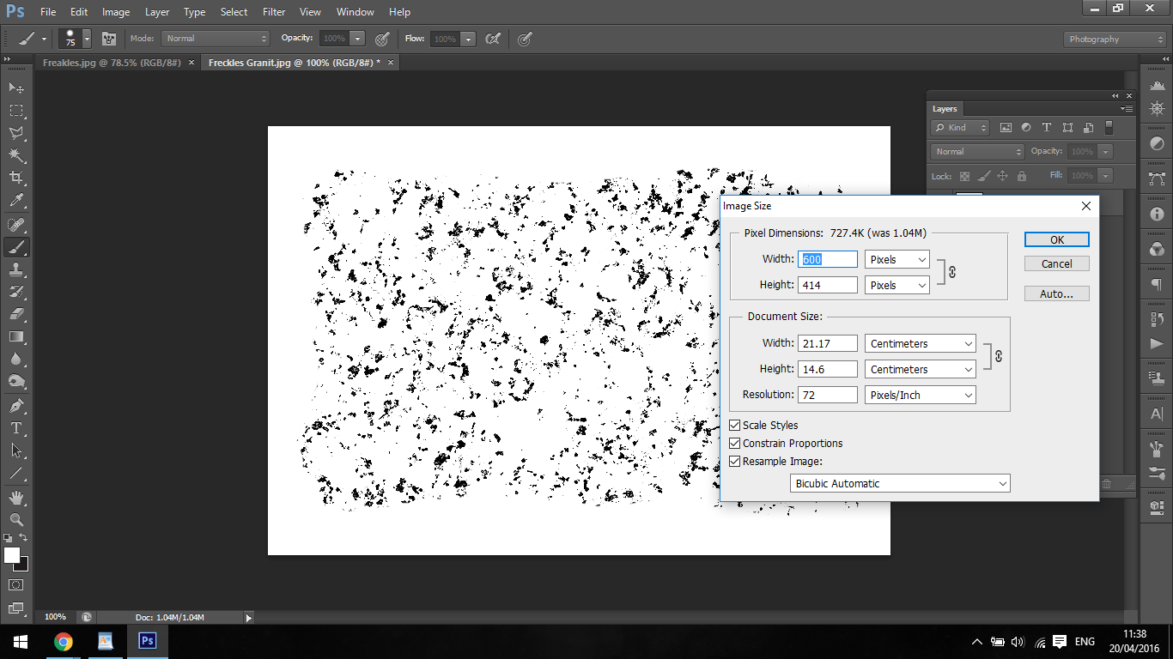Open the Filter menu
Viewport: 1173px width, 659px height.
(x=274, y=12)
